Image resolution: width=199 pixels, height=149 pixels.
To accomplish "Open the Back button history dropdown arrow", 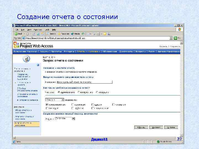I will [x=24, y=34].
